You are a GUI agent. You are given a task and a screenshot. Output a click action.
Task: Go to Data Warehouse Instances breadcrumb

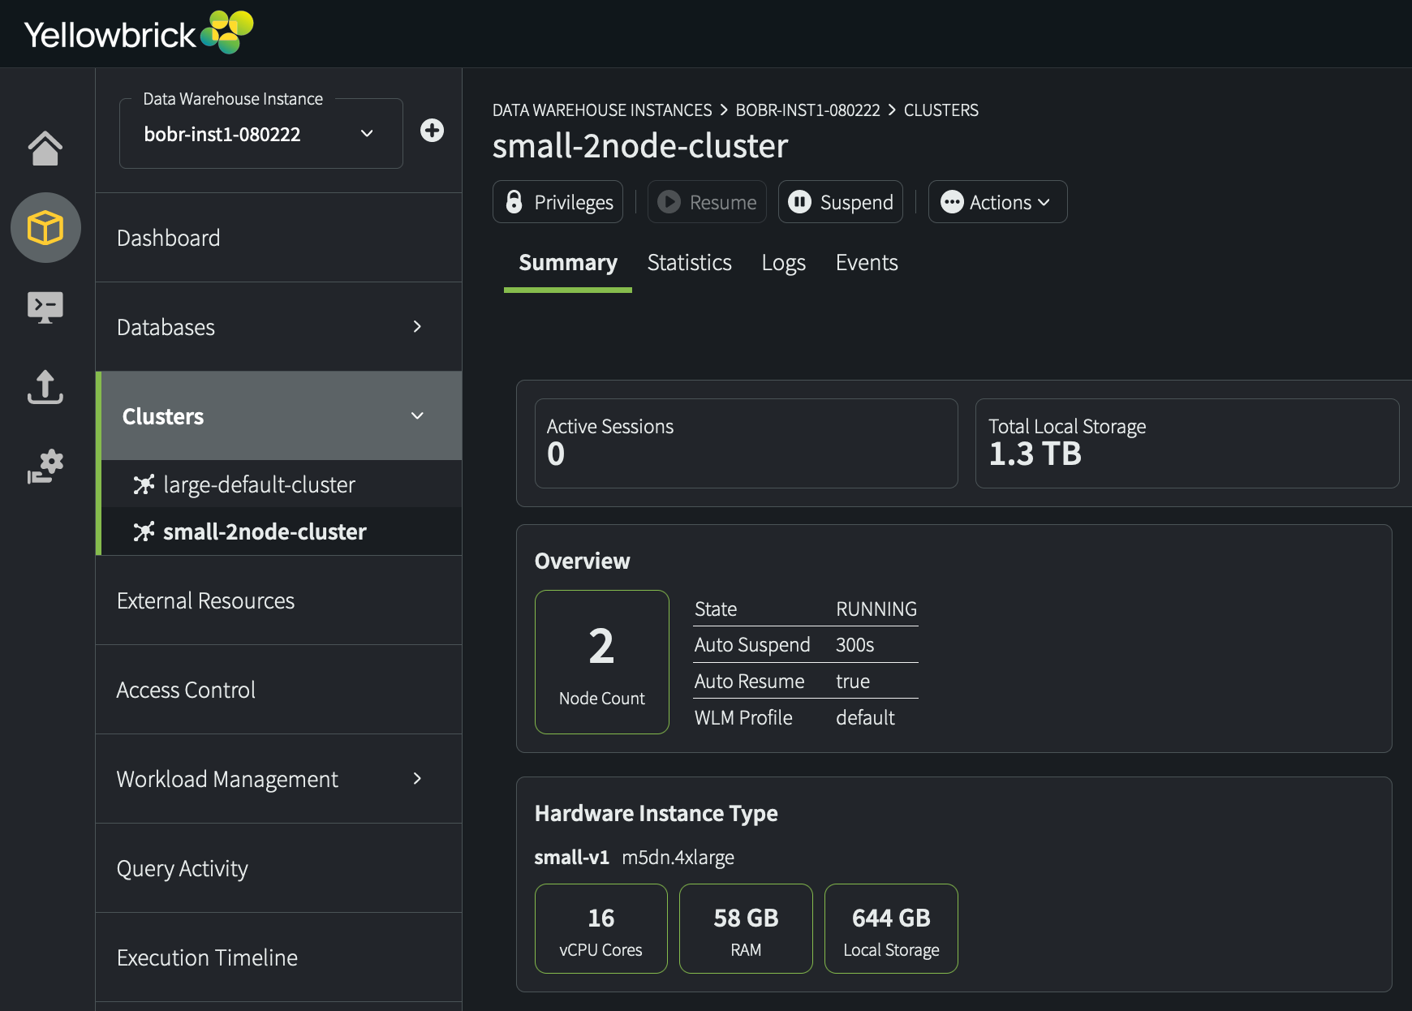[x=602, y=110]
